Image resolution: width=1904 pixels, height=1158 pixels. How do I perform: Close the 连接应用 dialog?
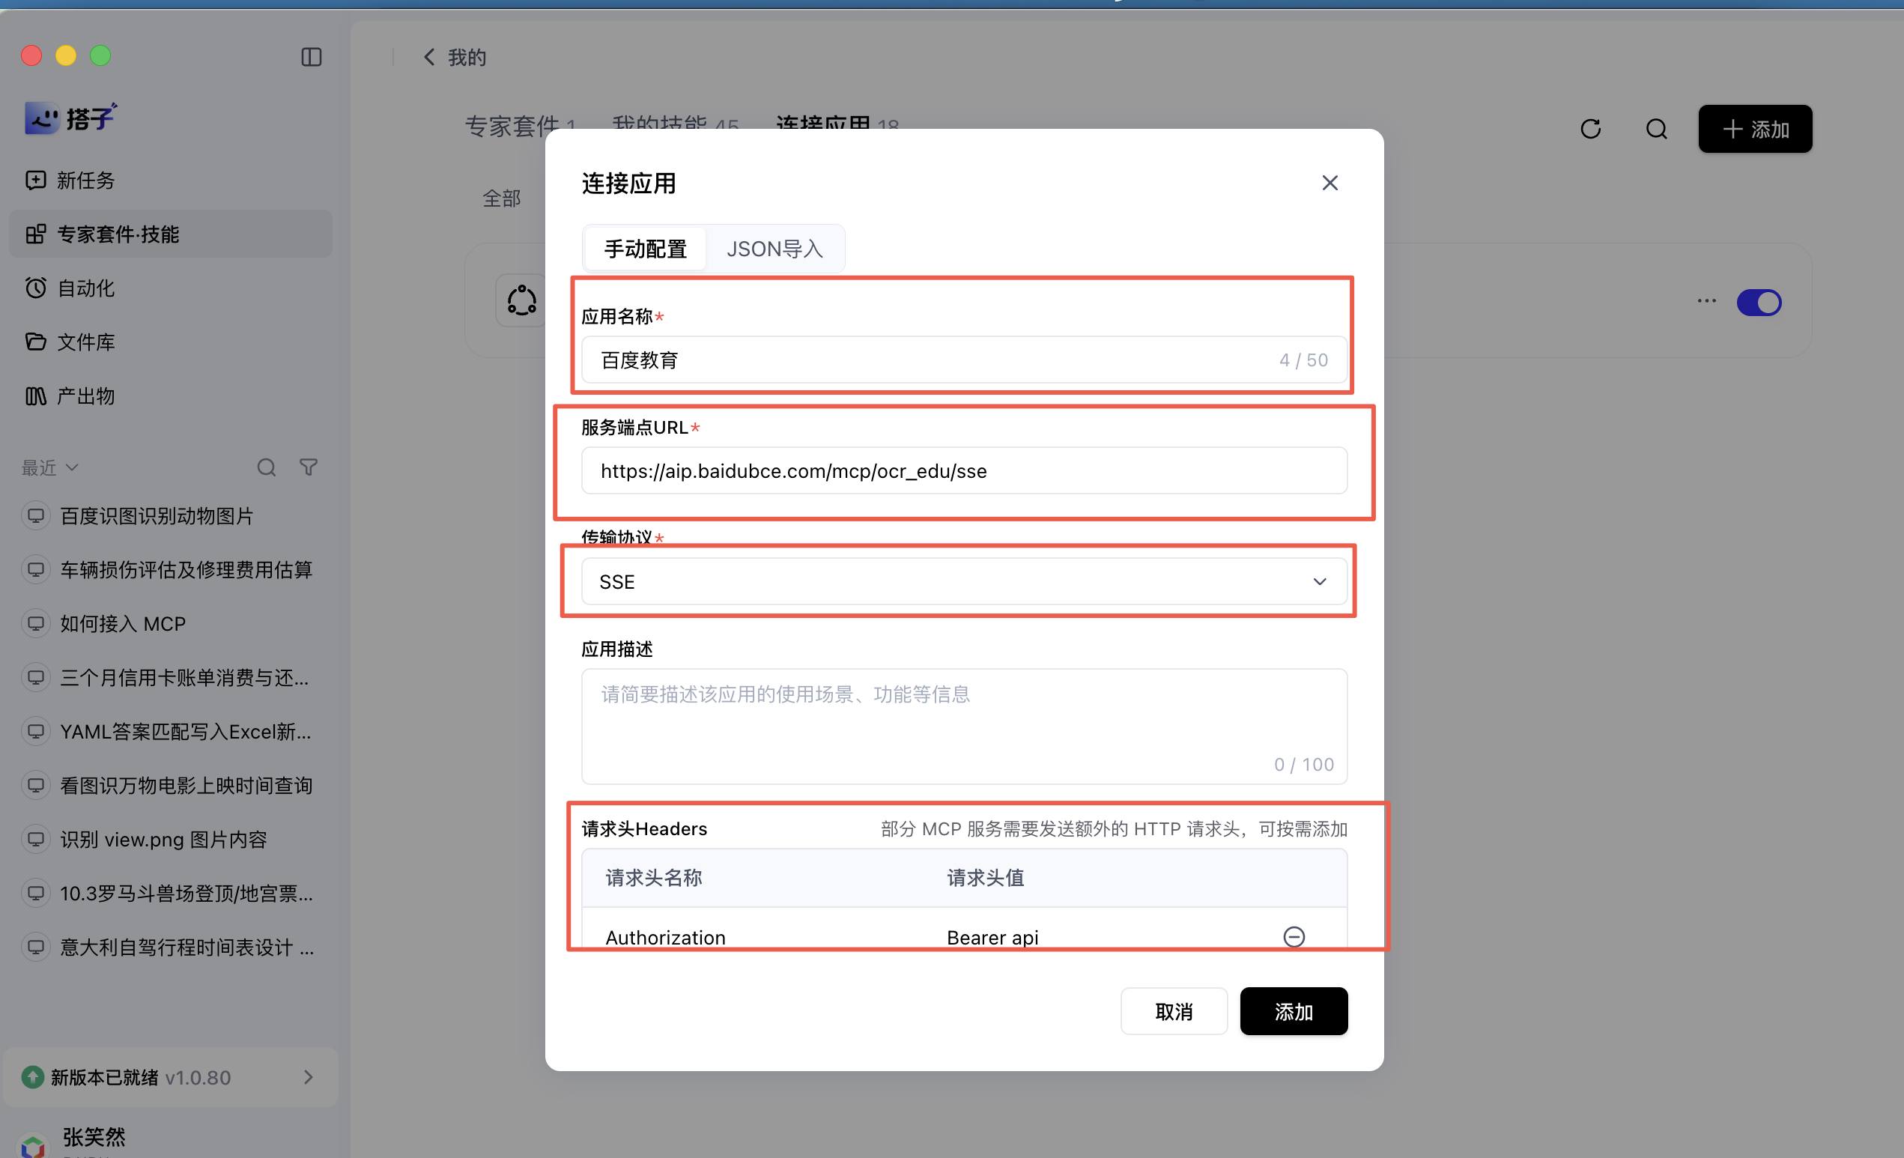pyautogui.click(x=1329, y=183)
